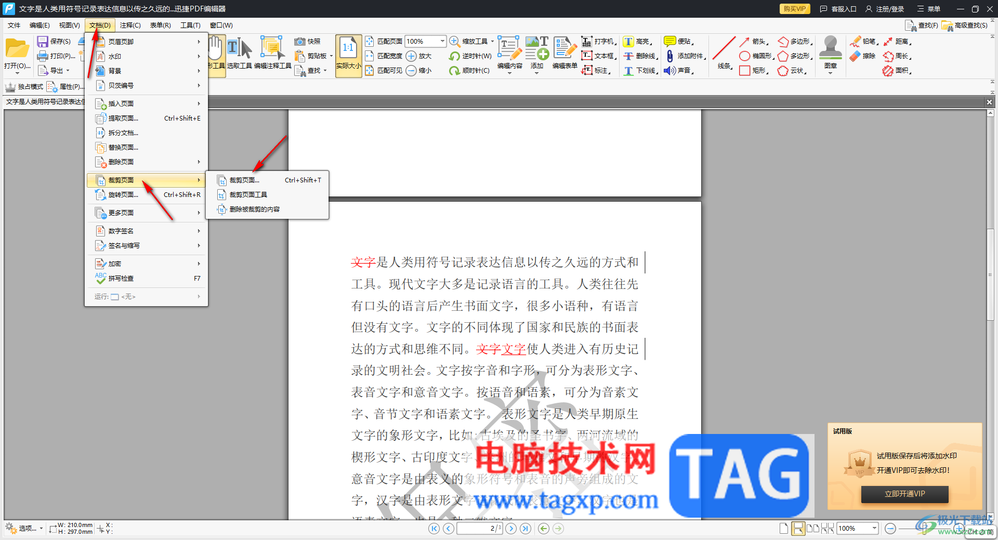The height and width of the screenshot is (540, 998).
Task: Choose 删除被裁剪的内容 submenu item
Action: 268,209
